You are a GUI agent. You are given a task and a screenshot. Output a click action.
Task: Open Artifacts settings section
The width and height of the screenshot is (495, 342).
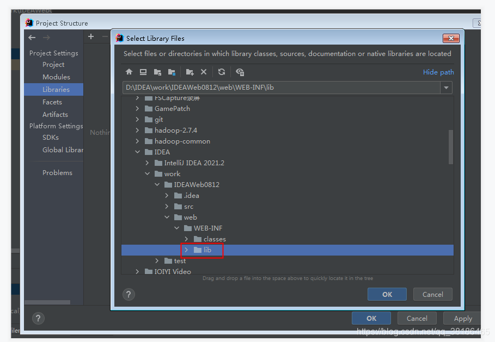pos(54,114)
